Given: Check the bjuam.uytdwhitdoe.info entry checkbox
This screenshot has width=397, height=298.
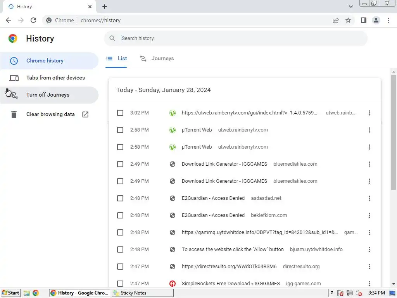Looking at the screenshot, I should [120, 249].
